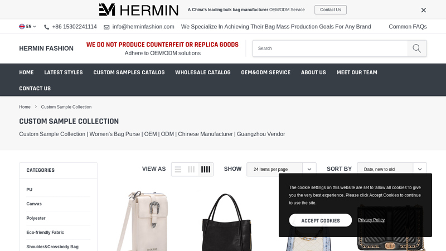The width and height of the screenshot is (446, 251).
Task: Click the HERMIN logo in banner
Action: [x=138, y=9]
